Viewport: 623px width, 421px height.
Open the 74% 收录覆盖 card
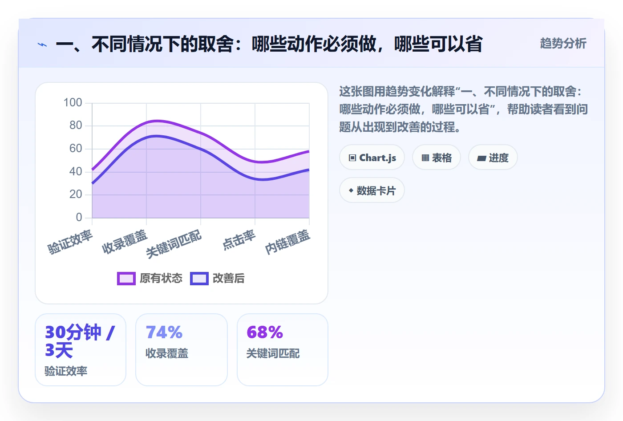point(182,350)
